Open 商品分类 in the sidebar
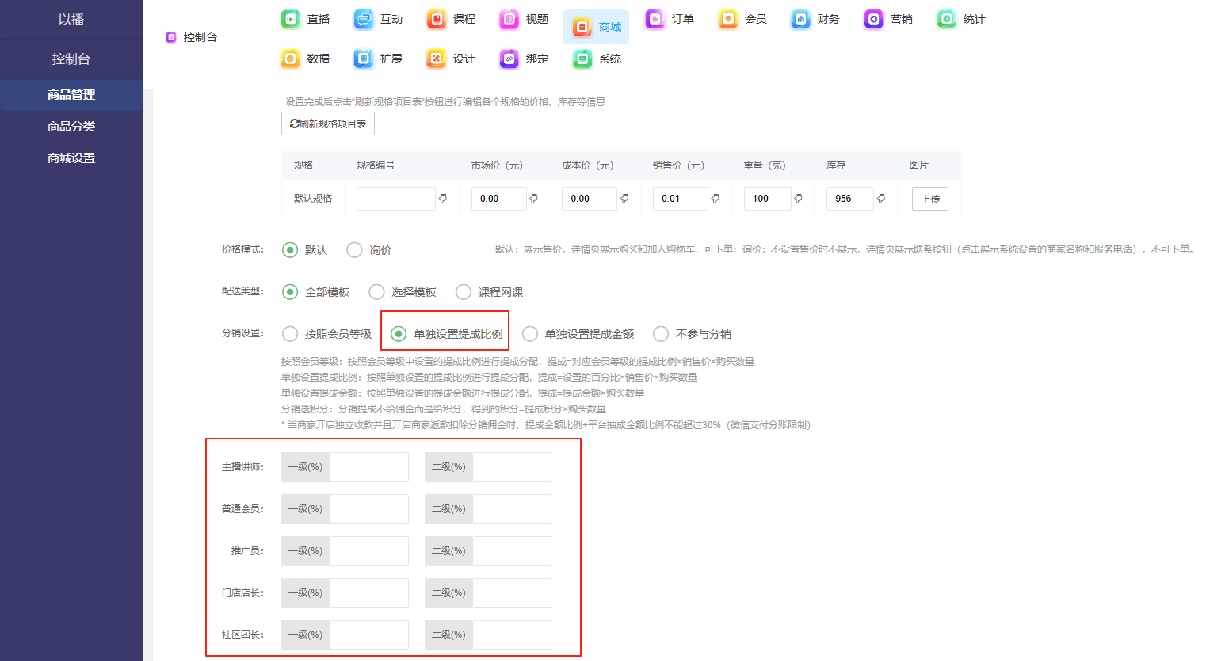 click(x=71, y=127)
